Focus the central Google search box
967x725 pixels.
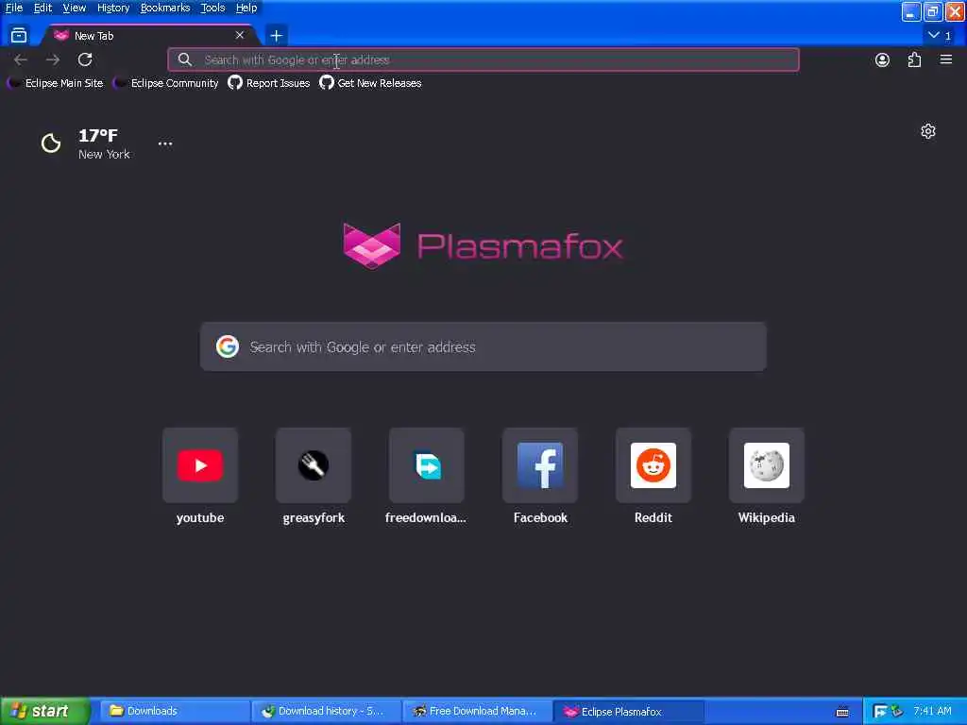tap(483, 346)
